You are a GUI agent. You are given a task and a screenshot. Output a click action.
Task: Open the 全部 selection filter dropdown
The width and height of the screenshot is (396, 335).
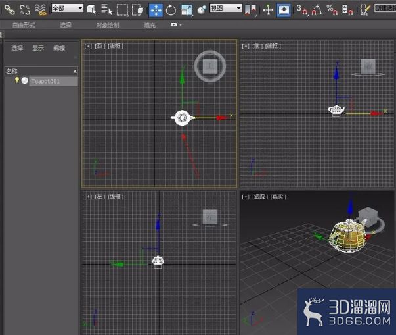point(68,8)
